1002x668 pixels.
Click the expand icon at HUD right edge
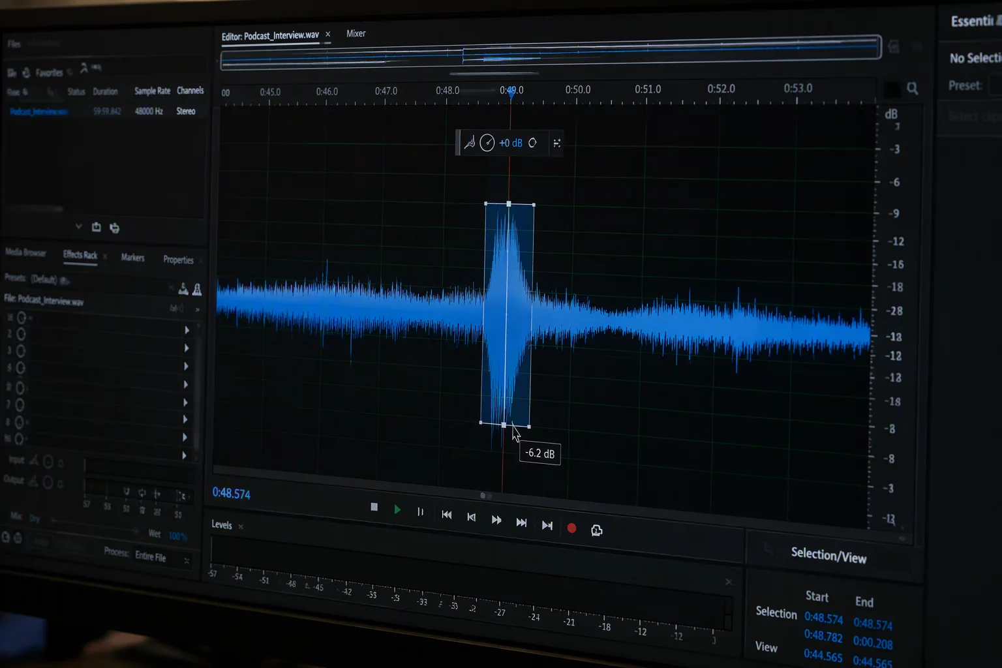click(x=556, y=143)
